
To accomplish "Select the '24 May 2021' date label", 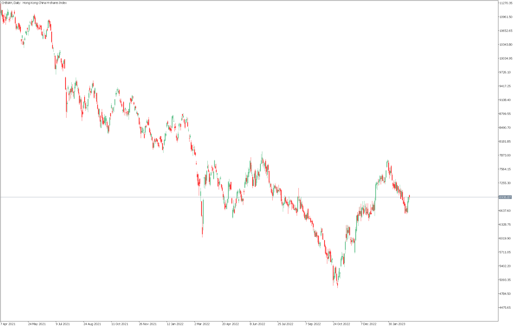I will point(37,324).
